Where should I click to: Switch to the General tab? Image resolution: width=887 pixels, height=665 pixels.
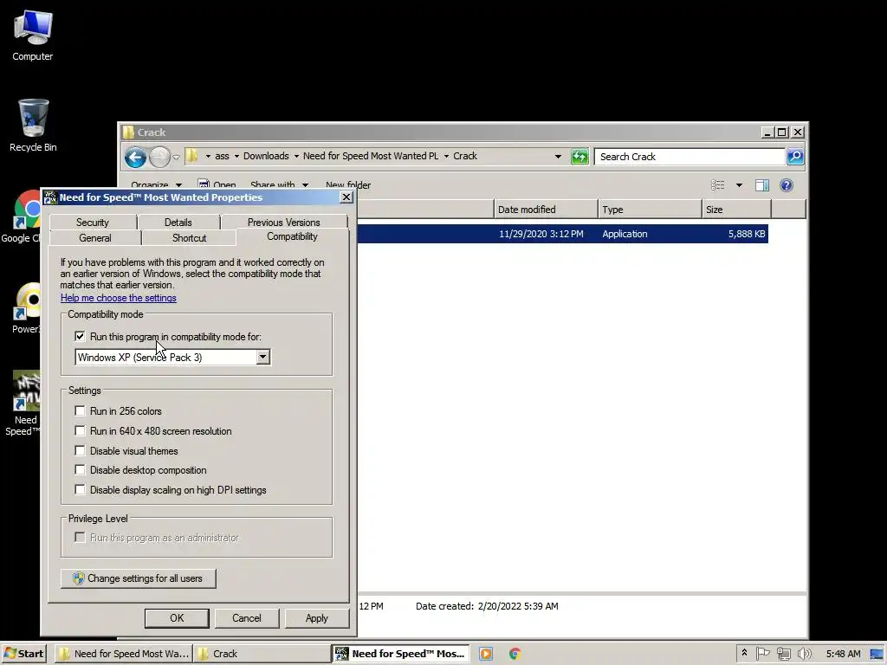point(95,238)
